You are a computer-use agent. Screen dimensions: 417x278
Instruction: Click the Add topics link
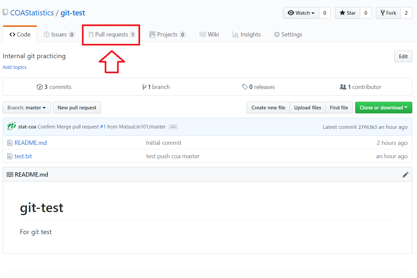(x=15, y=67)
